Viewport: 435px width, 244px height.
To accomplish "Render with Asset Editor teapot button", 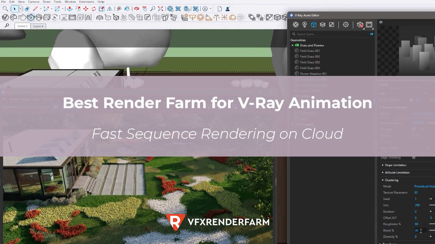I will tap(360, 24).
